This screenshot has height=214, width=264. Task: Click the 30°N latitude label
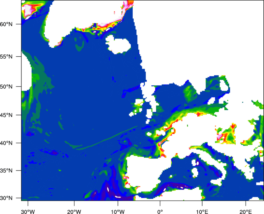6,198
